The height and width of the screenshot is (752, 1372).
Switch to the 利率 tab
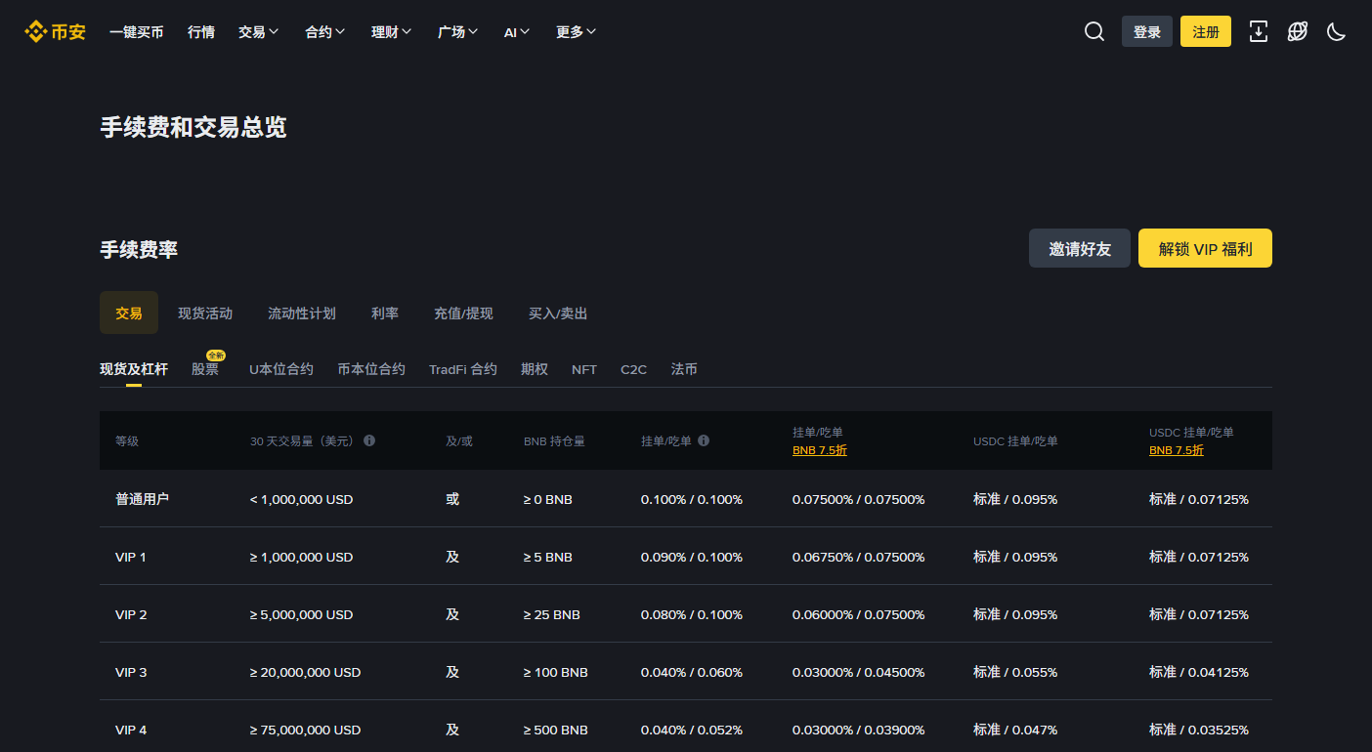click(x=385, y=313)
